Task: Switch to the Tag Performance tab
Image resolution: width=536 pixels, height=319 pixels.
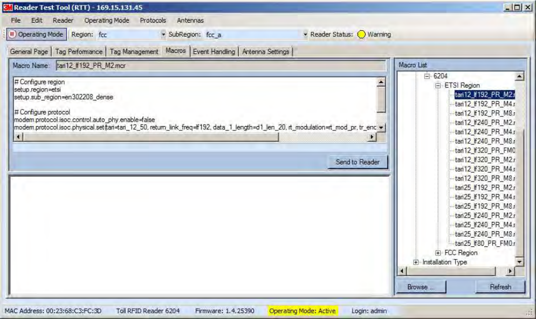Action: pos(79,52)
